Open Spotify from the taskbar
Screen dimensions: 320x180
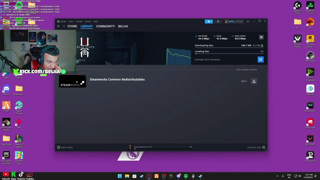click(x=186, y=176)
